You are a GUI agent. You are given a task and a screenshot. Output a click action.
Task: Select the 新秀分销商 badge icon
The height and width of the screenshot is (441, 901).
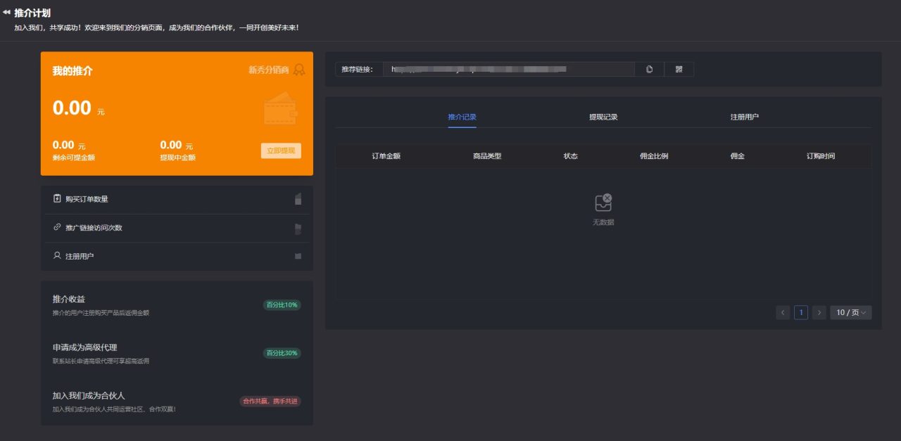[298, 70]
